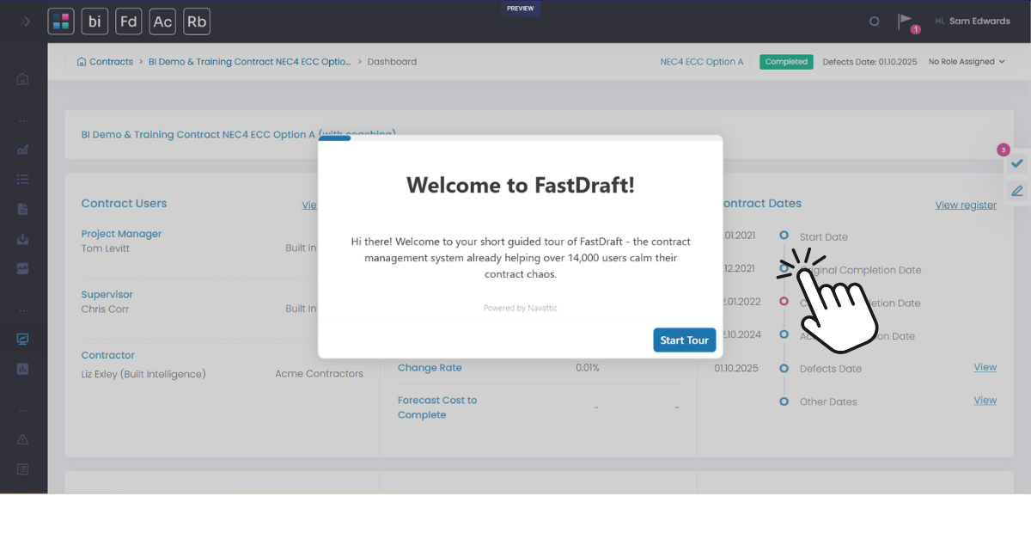Screen dimensions: 1031x539
Task: Select the Start Date timeline marker
Action: [x=784, y=235]
